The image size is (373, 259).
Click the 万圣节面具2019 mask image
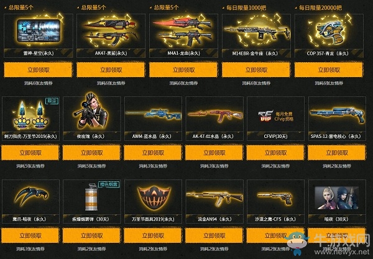(x=153, y=198)
